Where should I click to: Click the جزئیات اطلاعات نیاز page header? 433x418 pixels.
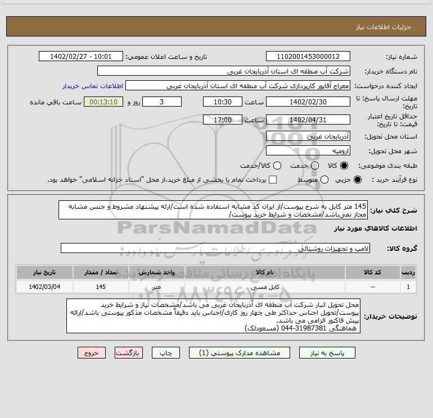[384, 27]
